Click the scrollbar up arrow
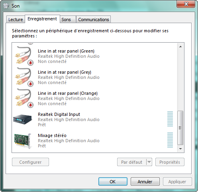 point(180,47)
